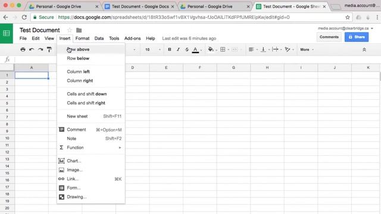Choose Row below in Insert menu

pyautogui.click(x=91, y=58)
